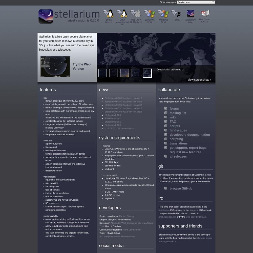Click the arrow icon beside developers documentation
The image size is (253, 253).
(x=165, y=134)
